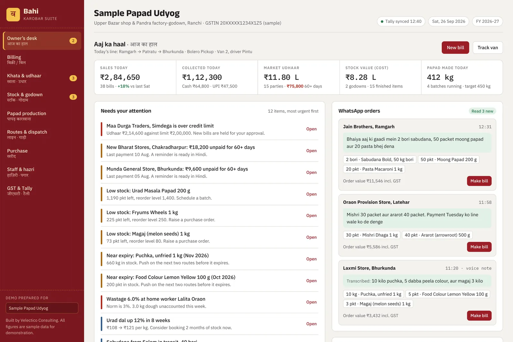
Task: Select GST & Tally sidebar item
Action: [x=42, y=191]
